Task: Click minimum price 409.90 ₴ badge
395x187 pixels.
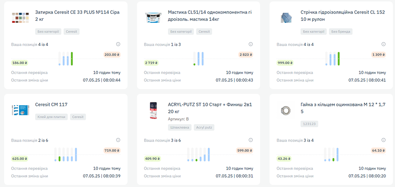Action: point(152,159)
